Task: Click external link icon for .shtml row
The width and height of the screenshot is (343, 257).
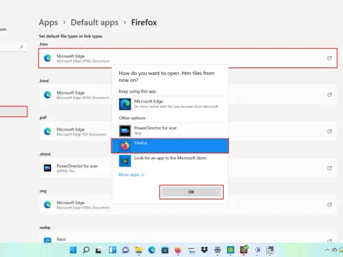Action: [330, 168]
